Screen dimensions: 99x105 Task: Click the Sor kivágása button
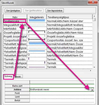point(13,10)
